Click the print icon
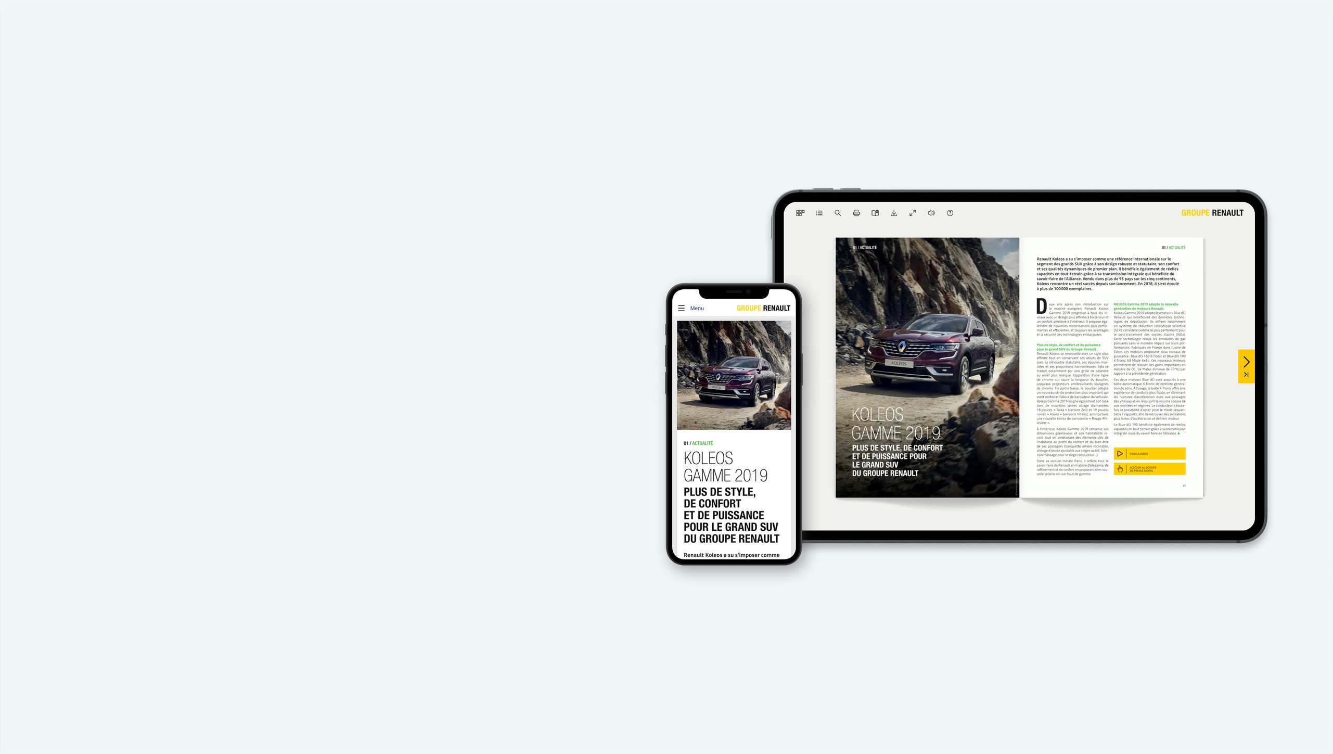Image resolution: width=1333 pixels, height=754 pixels. point(856,212)
